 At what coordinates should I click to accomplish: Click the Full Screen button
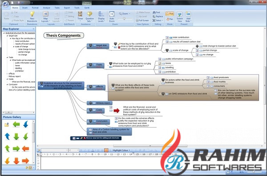(x=142, y=20)
